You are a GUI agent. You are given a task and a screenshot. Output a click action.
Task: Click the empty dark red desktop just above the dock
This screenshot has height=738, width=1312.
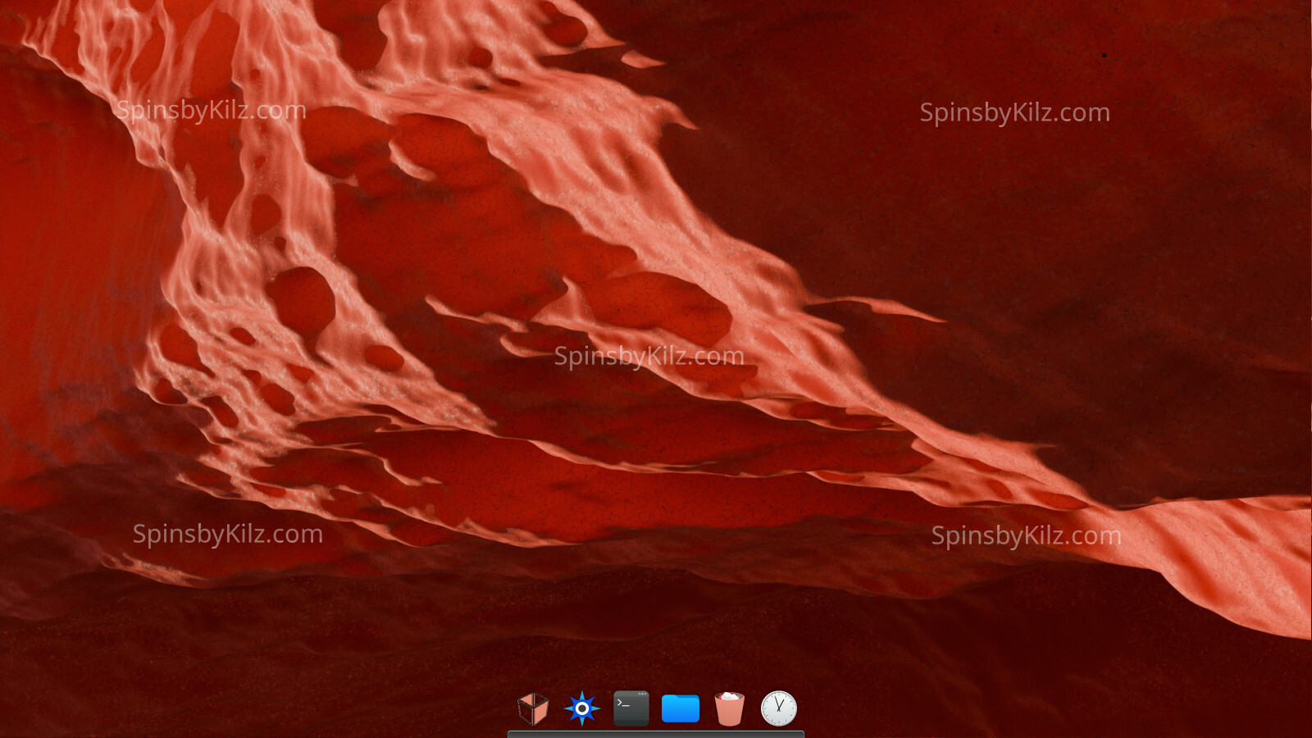click(656, 648)
